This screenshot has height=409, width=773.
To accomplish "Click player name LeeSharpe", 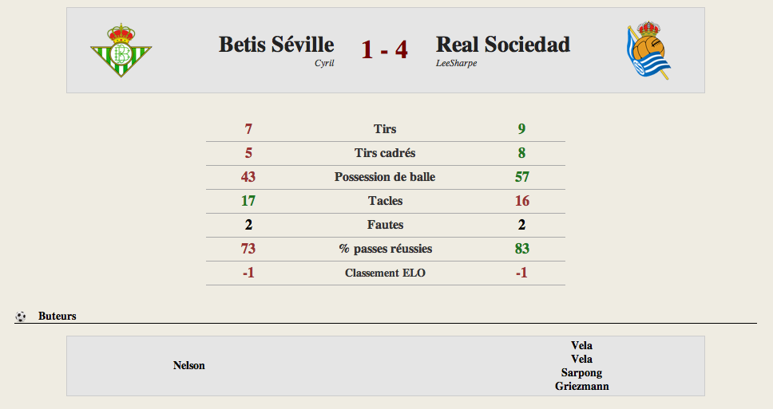I will 457,63.
